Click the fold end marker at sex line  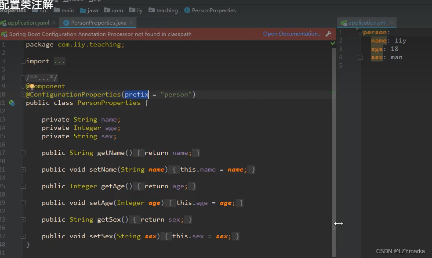360,57
